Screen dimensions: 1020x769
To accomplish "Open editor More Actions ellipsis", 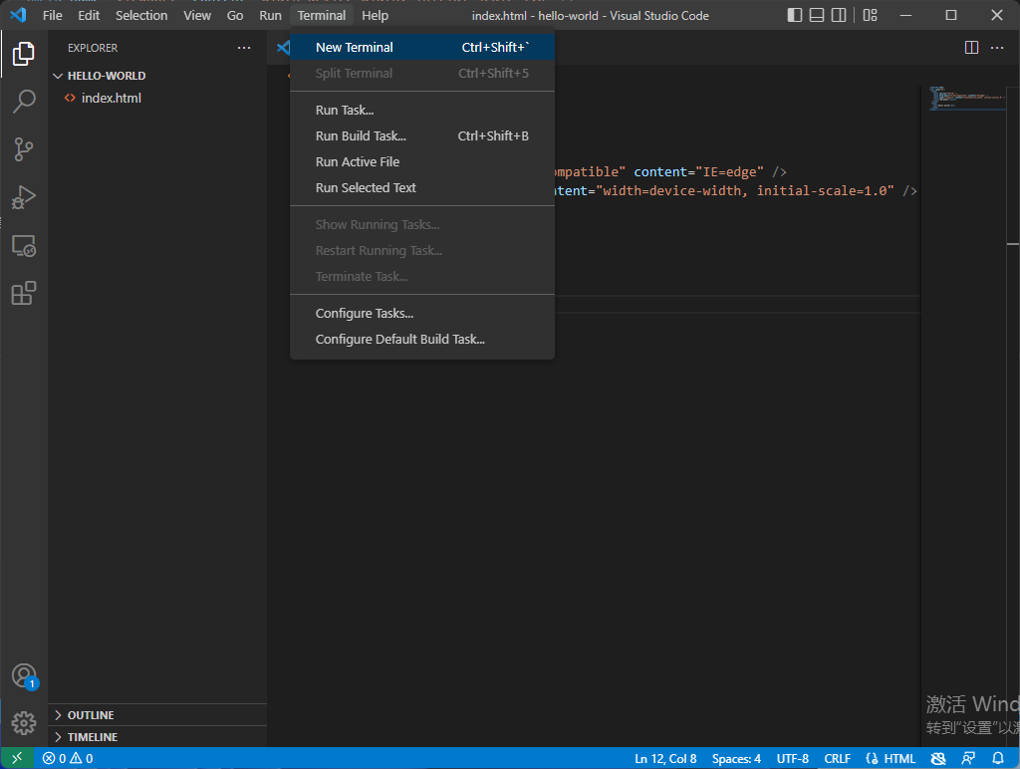I will tap(996, 48).
